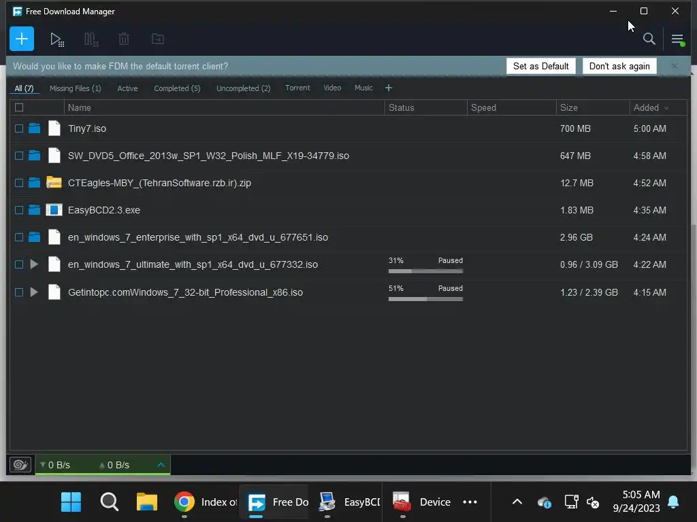
Task: Open the taskbar clock showing 5:05 AM
Action: point(636,501)
